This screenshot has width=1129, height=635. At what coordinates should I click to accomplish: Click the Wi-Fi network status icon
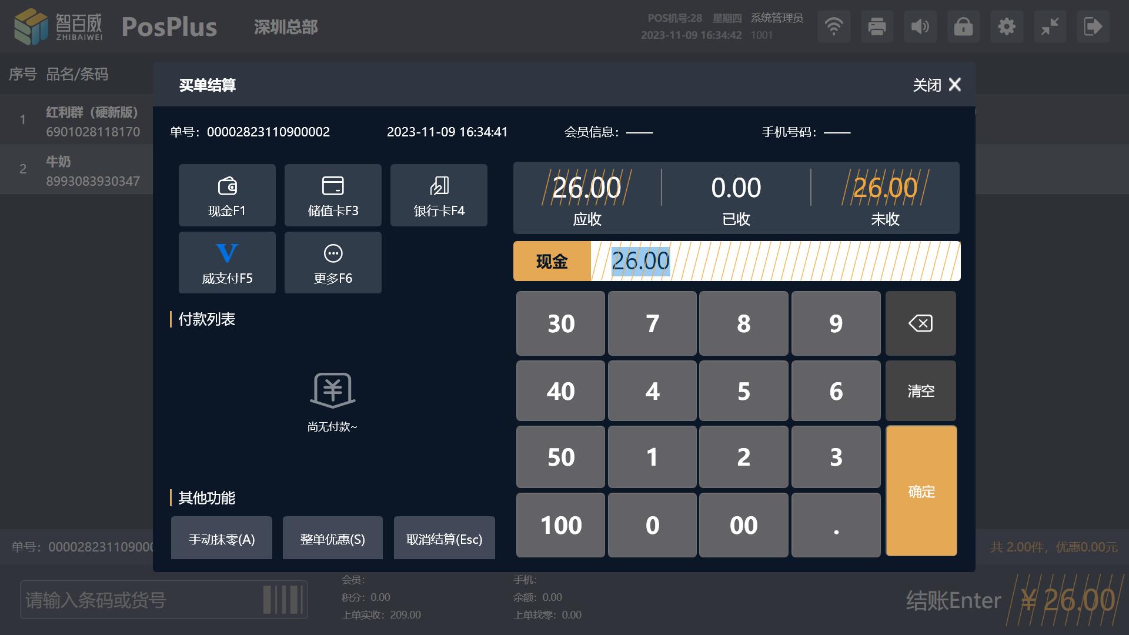click(x=834, y=26)
